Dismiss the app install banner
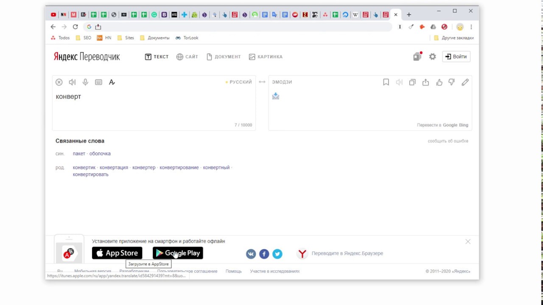This screenshot has height=305, width=543. (468, 241)
